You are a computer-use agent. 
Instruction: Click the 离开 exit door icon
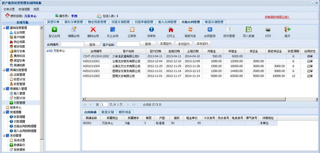tap(287, 30)
